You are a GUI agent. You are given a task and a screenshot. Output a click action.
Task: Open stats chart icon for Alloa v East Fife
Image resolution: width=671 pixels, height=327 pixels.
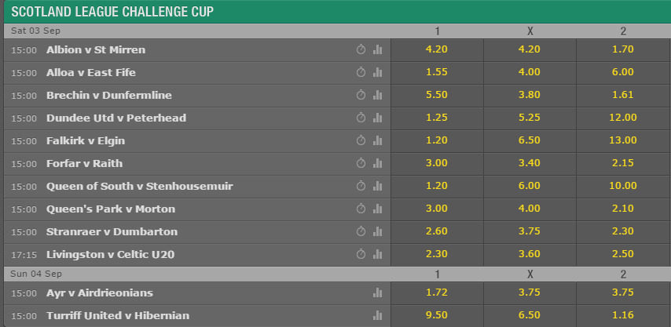point(377,72)
